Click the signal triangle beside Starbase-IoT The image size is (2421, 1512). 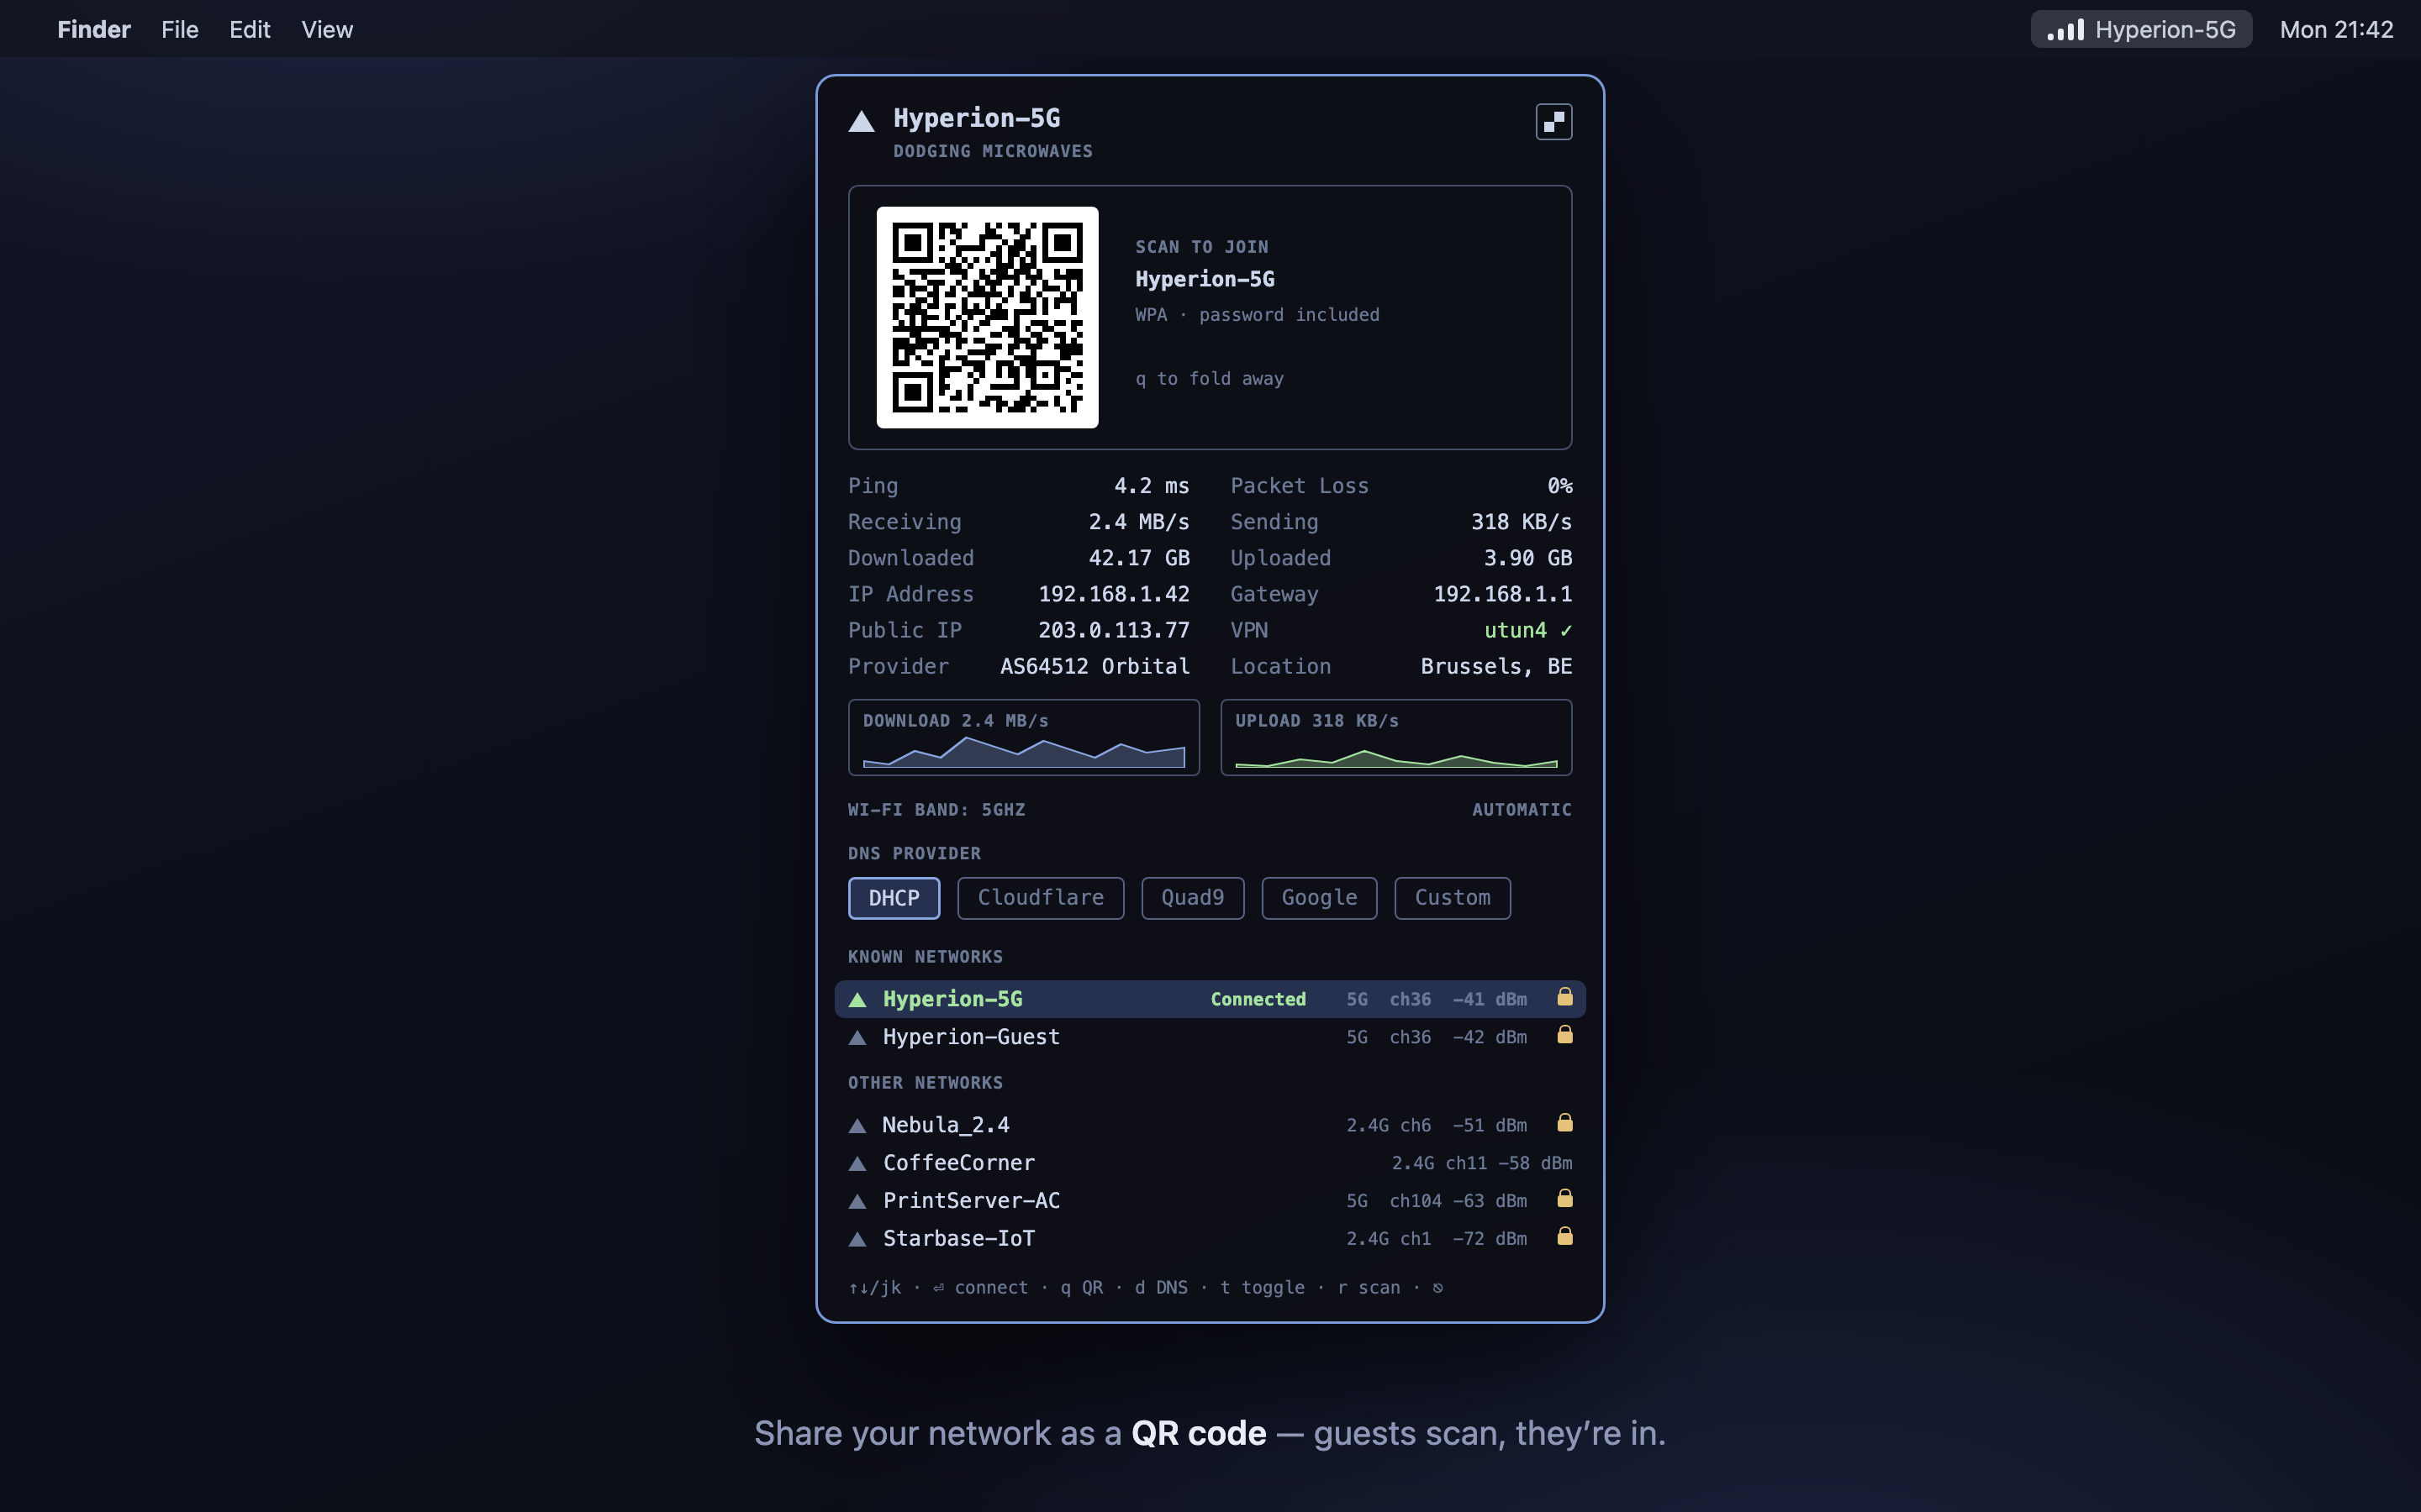[857, 1240]
